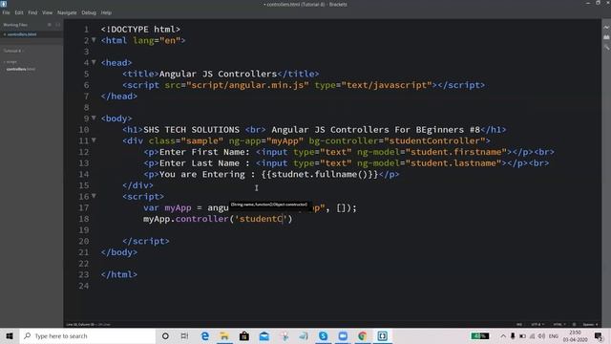Collapse div fold arrow on line 11

tap(94, 140)
